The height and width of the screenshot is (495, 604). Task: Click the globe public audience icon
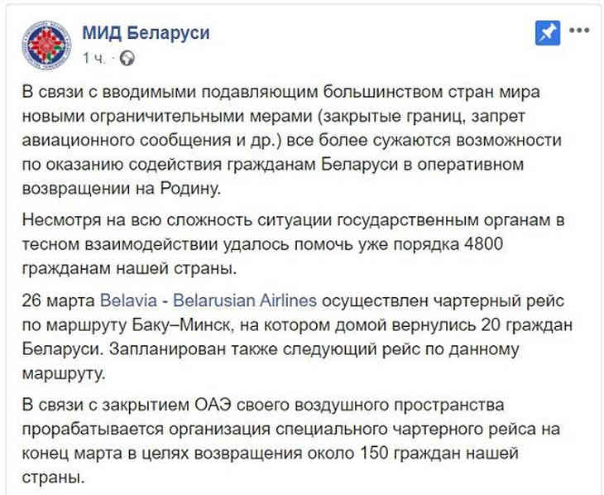pyautogui.click(x=127, y=59)
